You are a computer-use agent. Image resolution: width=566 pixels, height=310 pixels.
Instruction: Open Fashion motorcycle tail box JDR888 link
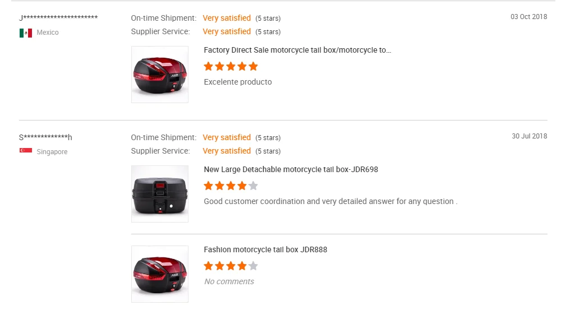click(x=265, y=249)
